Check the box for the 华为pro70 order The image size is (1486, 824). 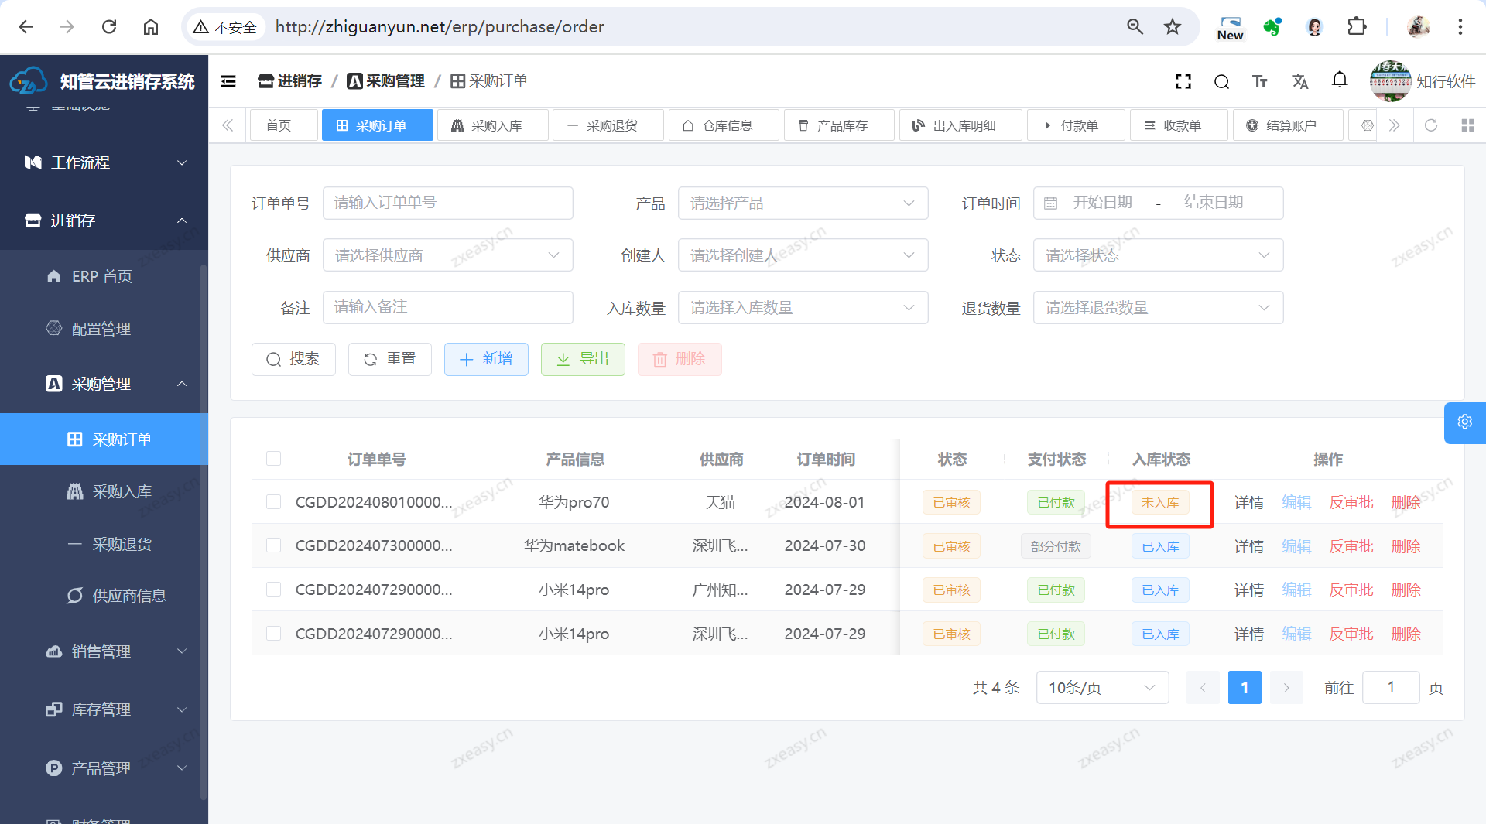pos(273,502)
